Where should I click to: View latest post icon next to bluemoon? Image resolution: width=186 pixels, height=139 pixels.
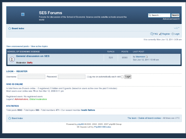(x=147, y=57)
